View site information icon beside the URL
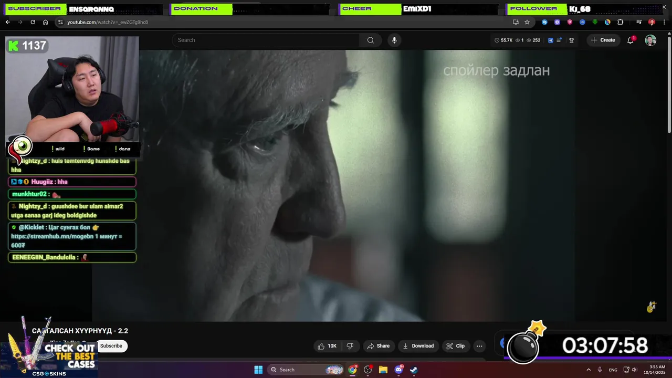 (x=60, y=22)
